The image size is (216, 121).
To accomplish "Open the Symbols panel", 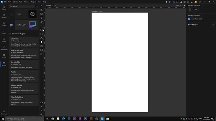I will [4, 16].
